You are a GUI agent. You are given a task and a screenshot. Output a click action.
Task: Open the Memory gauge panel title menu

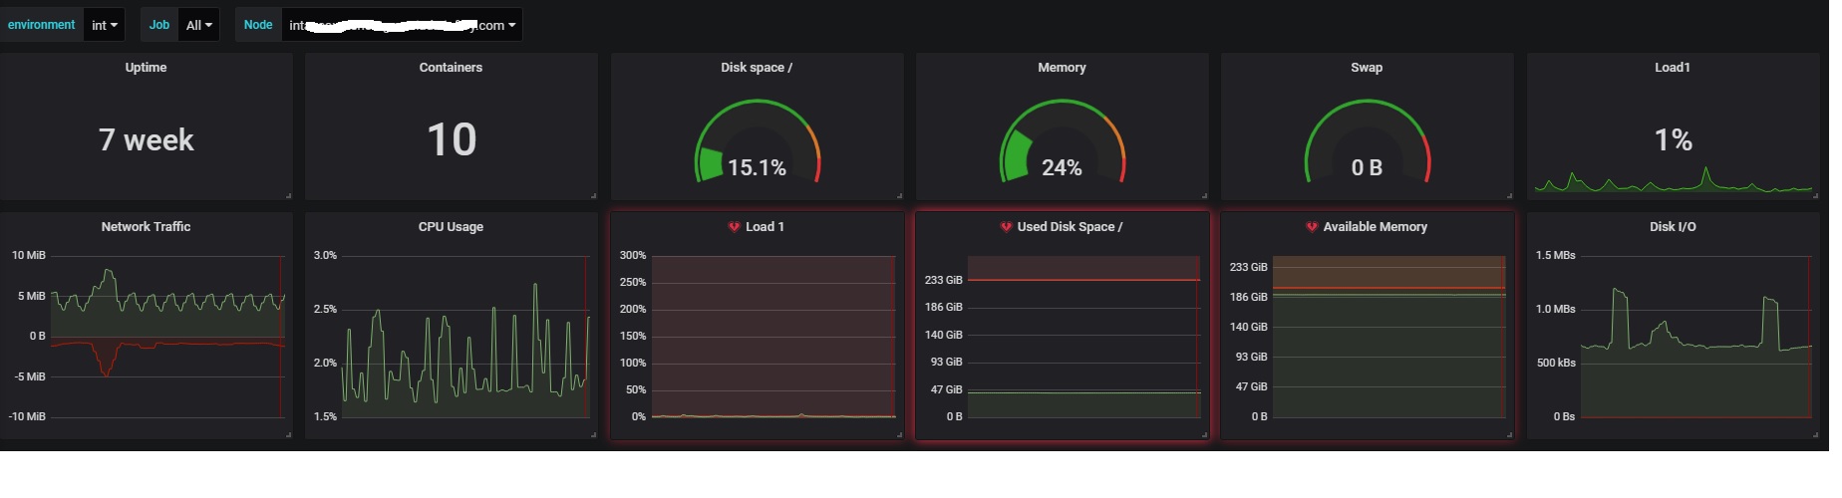click(x=1062, y=68)
